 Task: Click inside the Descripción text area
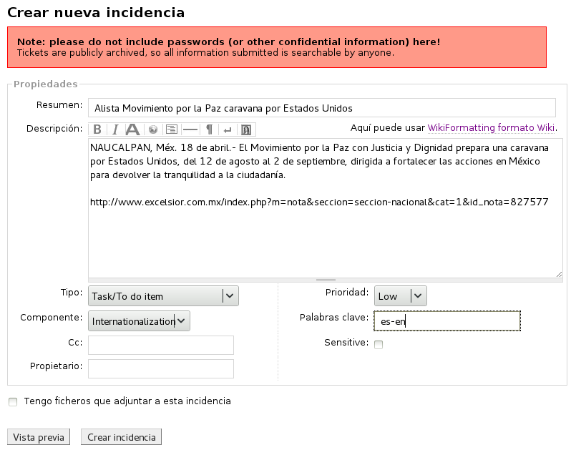326,208
